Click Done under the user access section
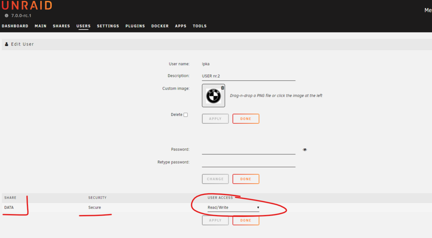Viewport: 432px width, 238px height. tap(246, 220)
